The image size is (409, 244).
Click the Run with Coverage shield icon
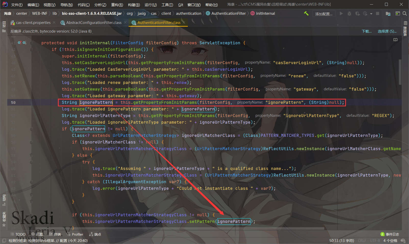point(357,13)
